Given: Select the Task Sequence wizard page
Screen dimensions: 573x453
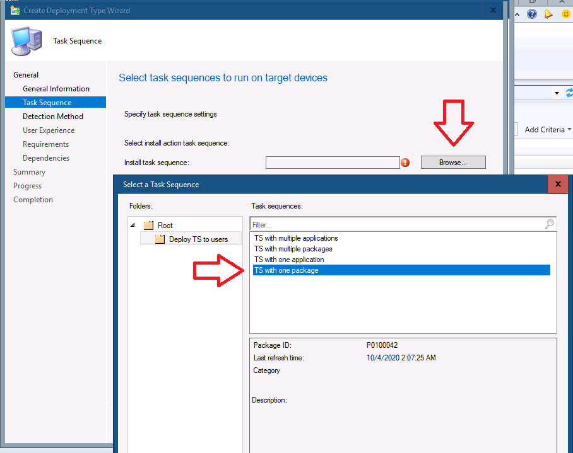Looking at the screenshot, I should [56, 103].
